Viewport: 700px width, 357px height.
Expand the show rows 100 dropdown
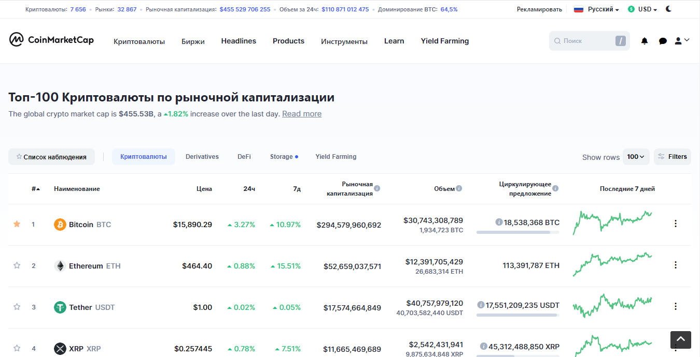[x=636, y=157]
